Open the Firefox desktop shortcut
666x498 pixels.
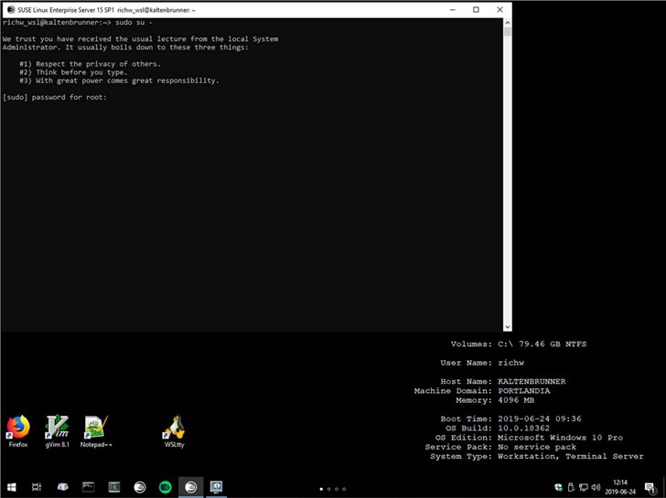[18, 431]
